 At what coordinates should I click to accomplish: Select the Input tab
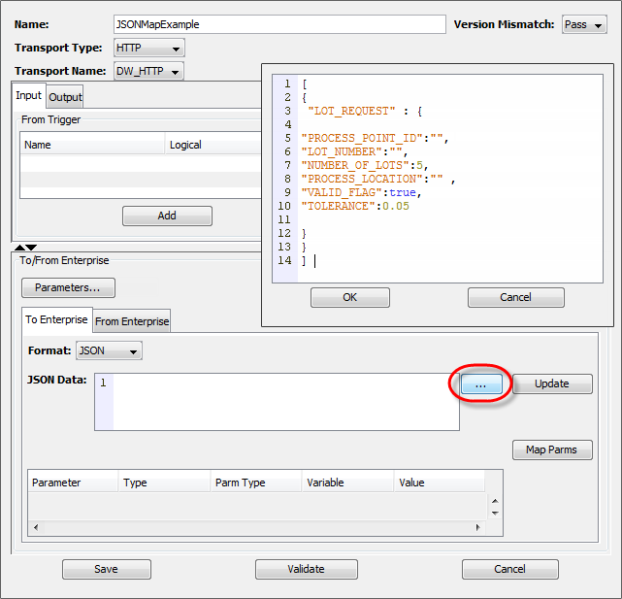coord(29,96)
